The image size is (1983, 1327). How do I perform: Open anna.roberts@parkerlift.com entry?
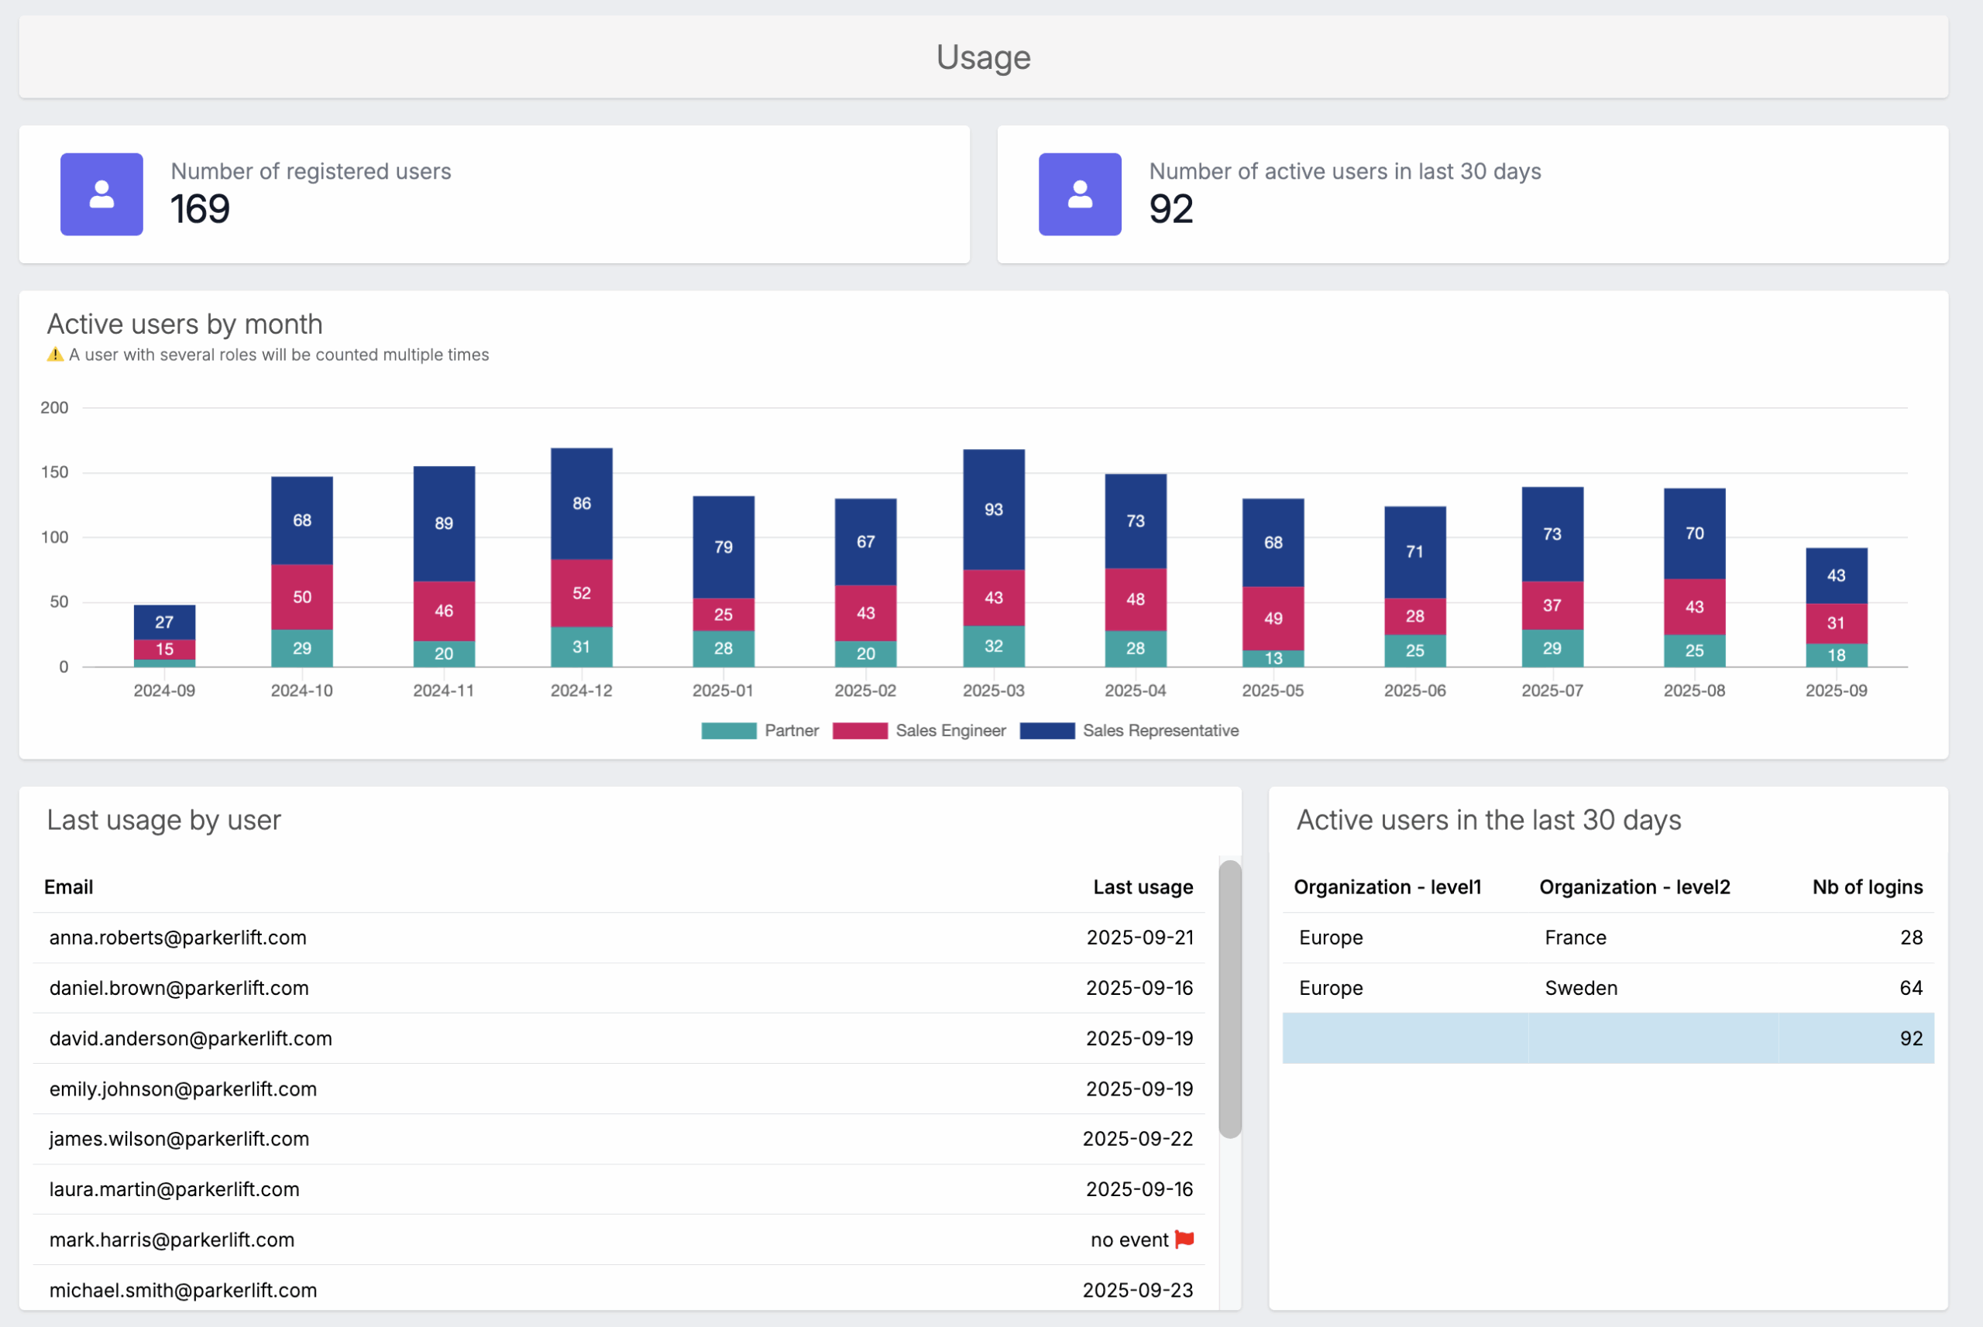177,937
